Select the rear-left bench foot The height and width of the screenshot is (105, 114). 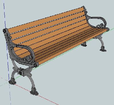(12, 81)
